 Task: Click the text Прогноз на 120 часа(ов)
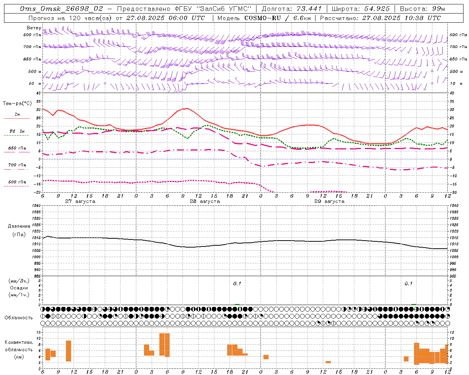click(x=70, y=18)
